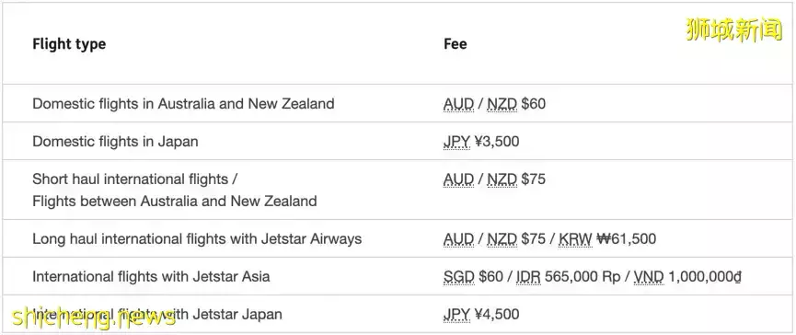Click AUD abbreviation in the long haul row

click(x=458, y=238)
